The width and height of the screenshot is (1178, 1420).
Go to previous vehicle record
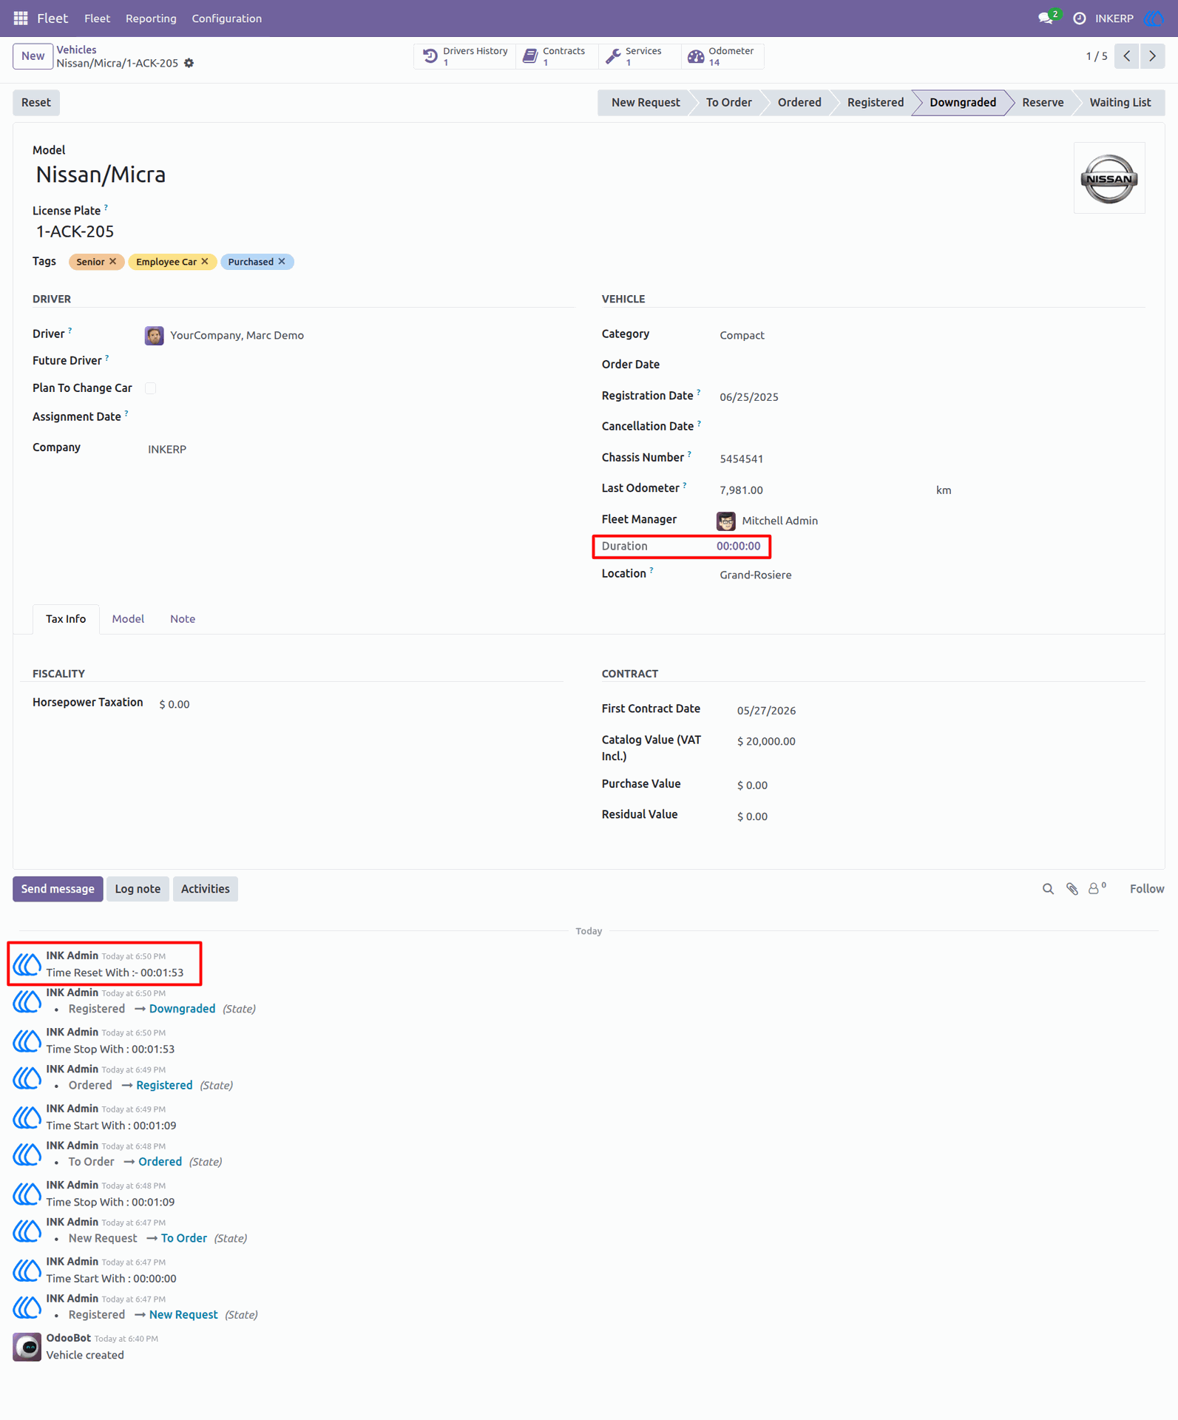coord(1126,56)
